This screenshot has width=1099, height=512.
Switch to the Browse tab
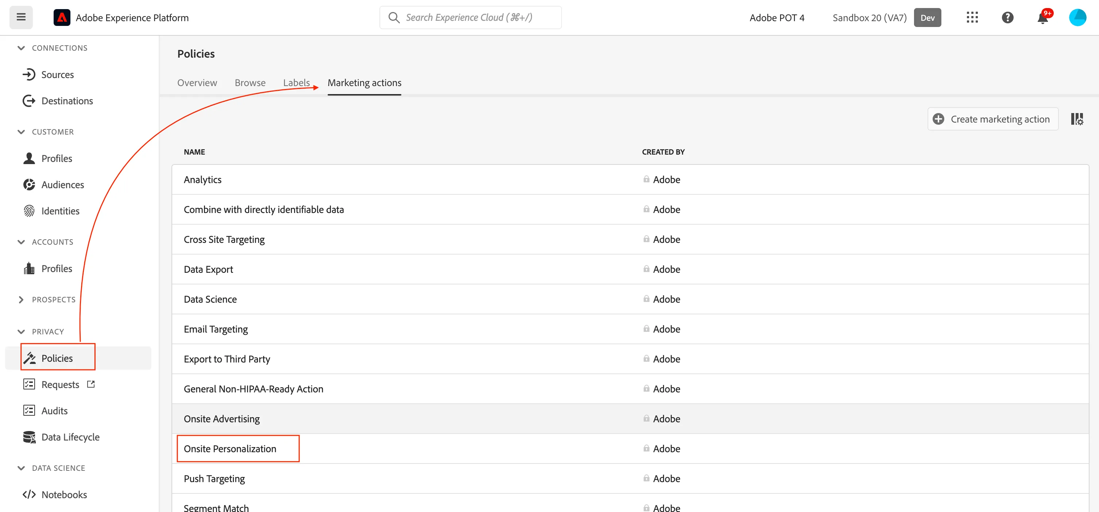[250, 83]
